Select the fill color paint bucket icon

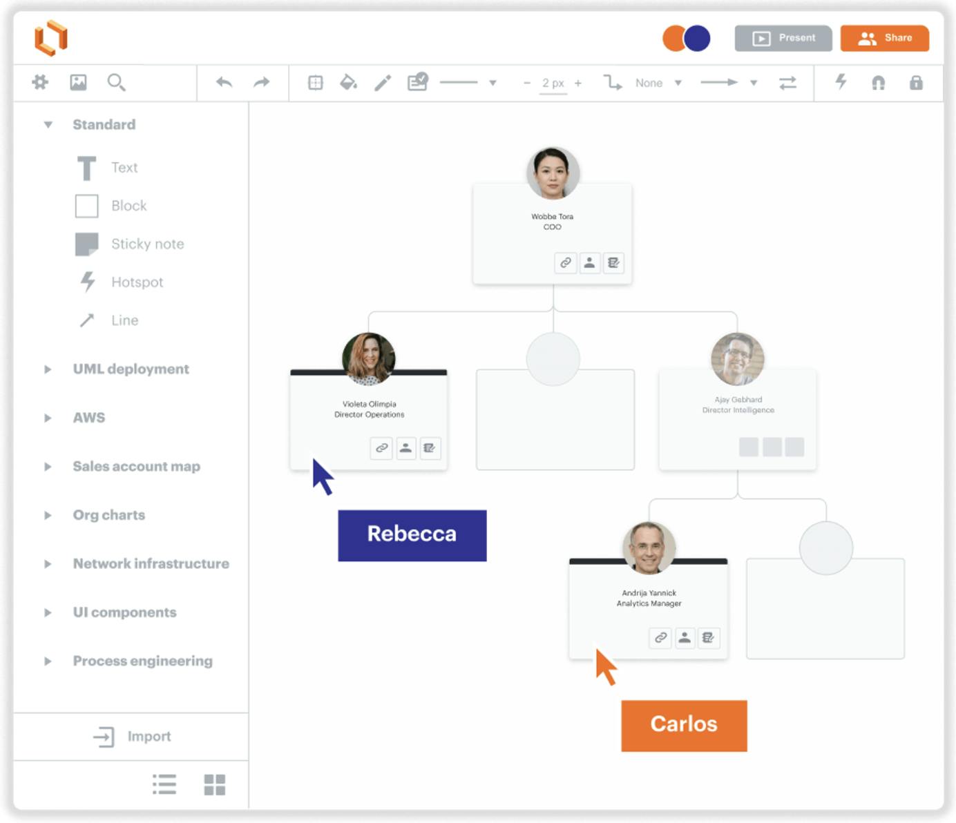click(349, 83)
